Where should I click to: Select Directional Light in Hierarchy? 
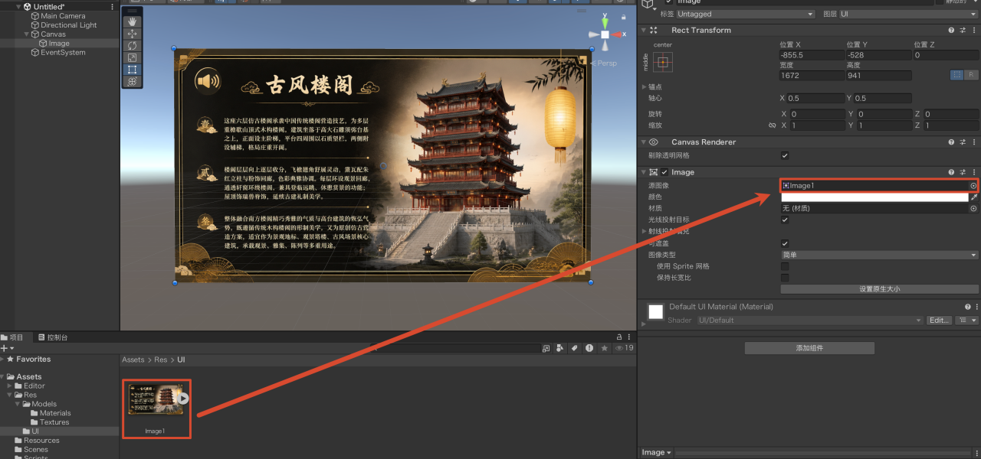tap(69, 25)
